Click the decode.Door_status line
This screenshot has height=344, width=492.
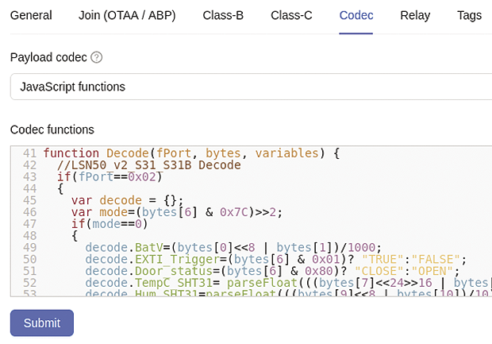pos(272,271)
